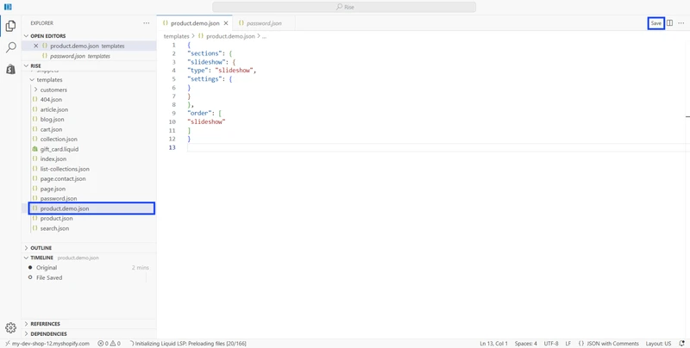Open password.json in file tree
This screenshot has height=348, width=690.
click(59, 199)
